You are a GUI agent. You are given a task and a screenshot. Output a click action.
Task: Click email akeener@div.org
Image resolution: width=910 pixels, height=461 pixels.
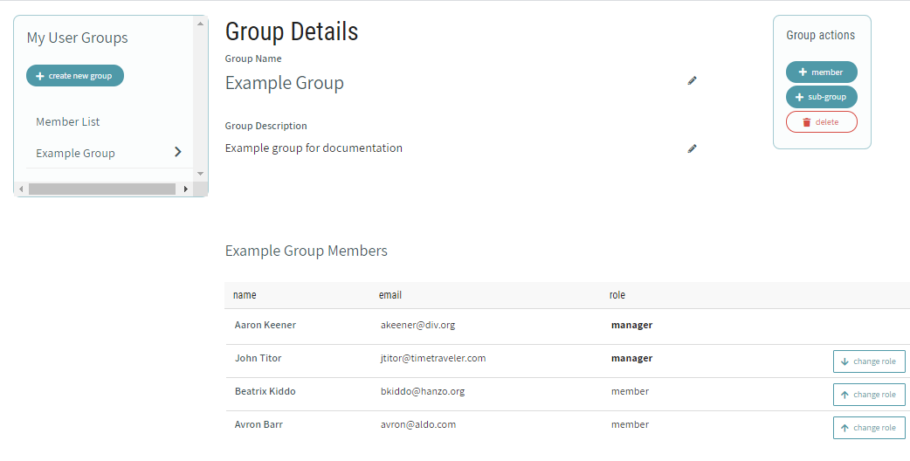pyautogui.click(x=417, y=325)
